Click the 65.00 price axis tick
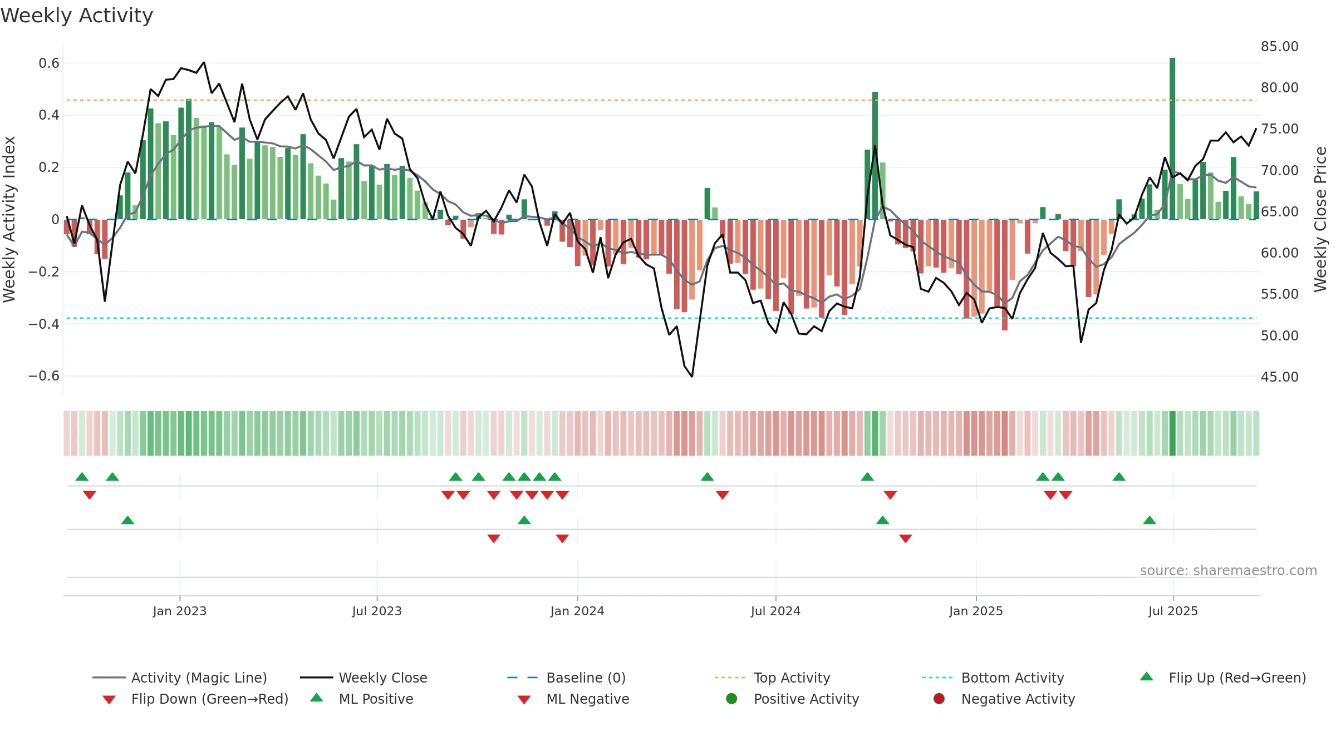Image resolution: width=1336 pixels, height=751 pixels. click(x=1280, y=211)
